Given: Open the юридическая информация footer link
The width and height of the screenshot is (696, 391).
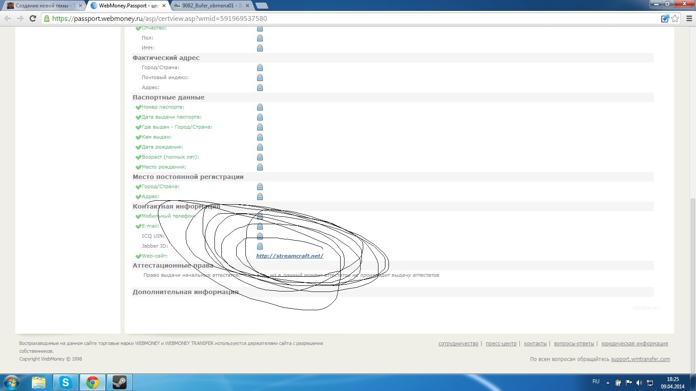Looking at the screenshot, I should click(x=635, y=344).
